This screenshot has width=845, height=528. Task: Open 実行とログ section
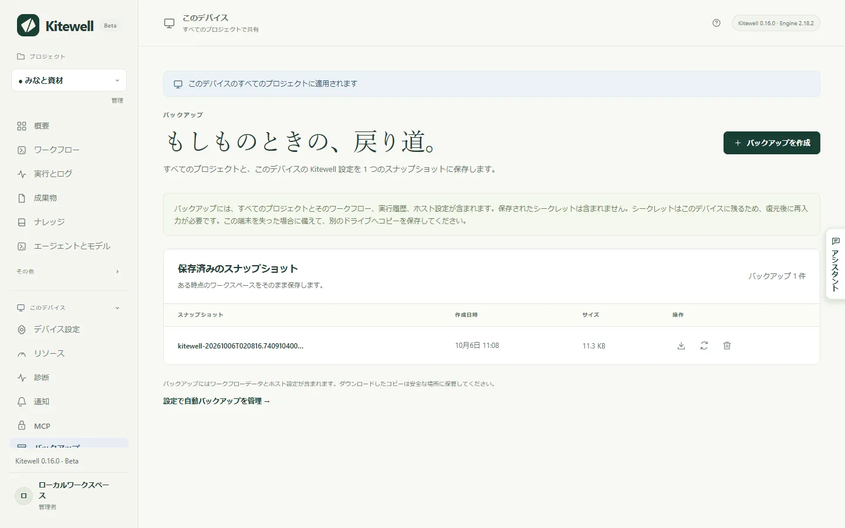pos(69,174)
